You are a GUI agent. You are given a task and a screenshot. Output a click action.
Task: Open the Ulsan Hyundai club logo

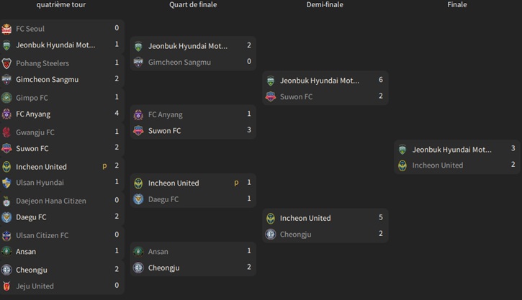[7, 183]
